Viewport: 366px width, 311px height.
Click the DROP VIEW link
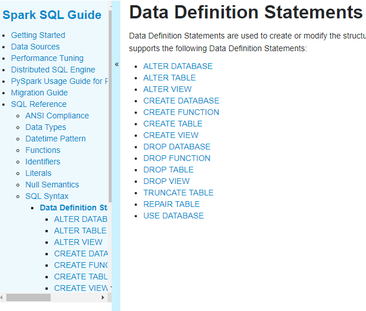tap(166, 181)
